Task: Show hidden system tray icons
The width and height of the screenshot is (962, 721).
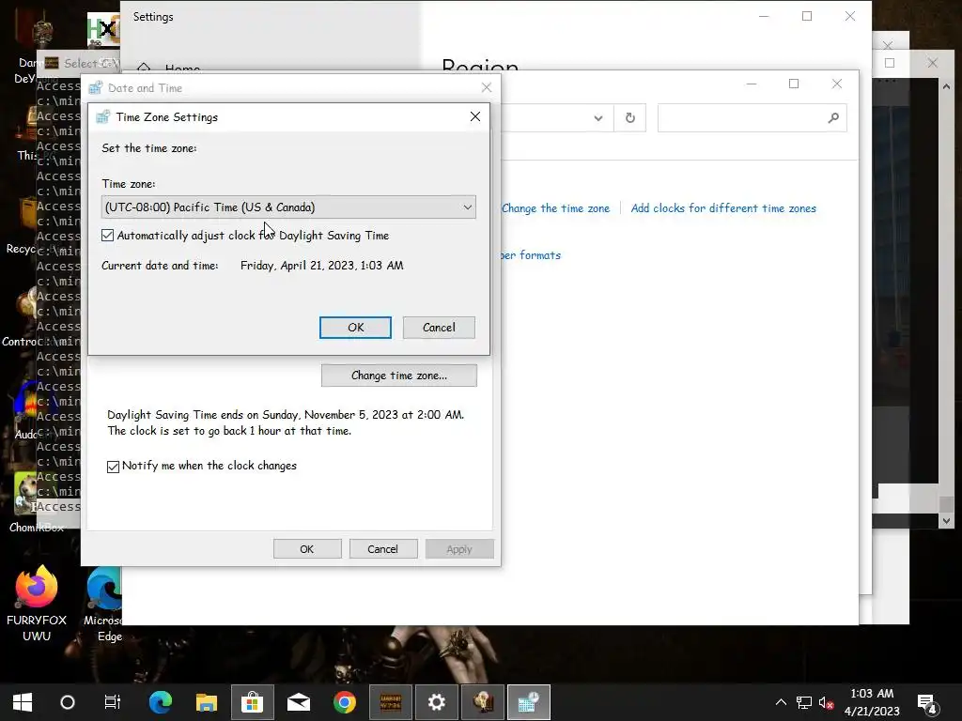Action: tap(781, 702)
